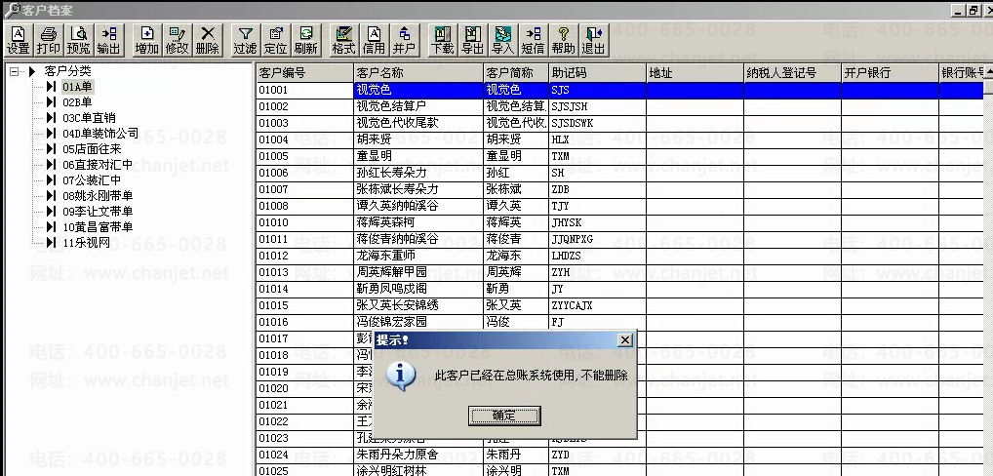The image size is (993, 476).
Task: Click the 刷新 (Refresh) toolbar icon
Action: 306,40
